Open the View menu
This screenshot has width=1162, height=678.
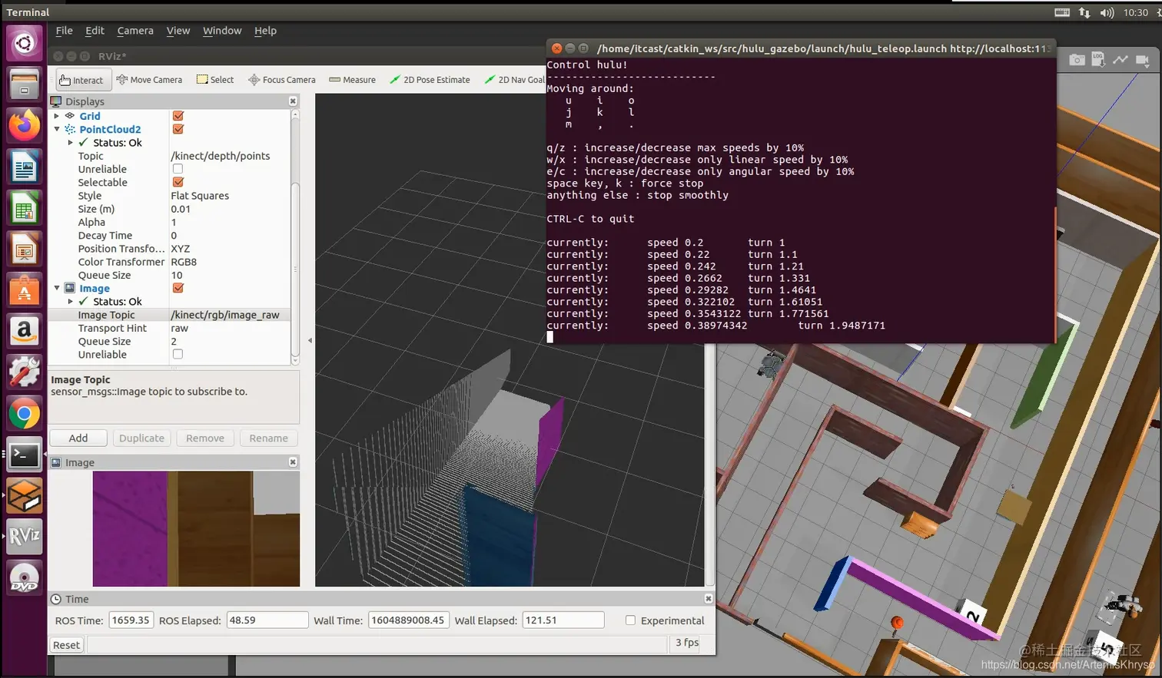[178, 31]
